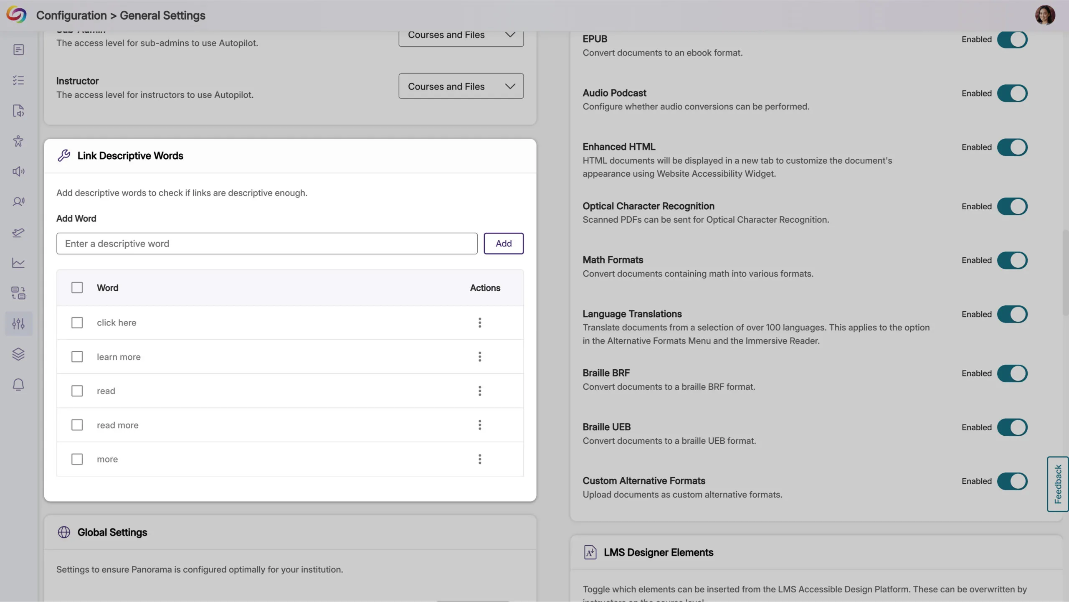Open the speaker audio sidebar icon
Screen dimensions: 1069x602
click(18, 171)
